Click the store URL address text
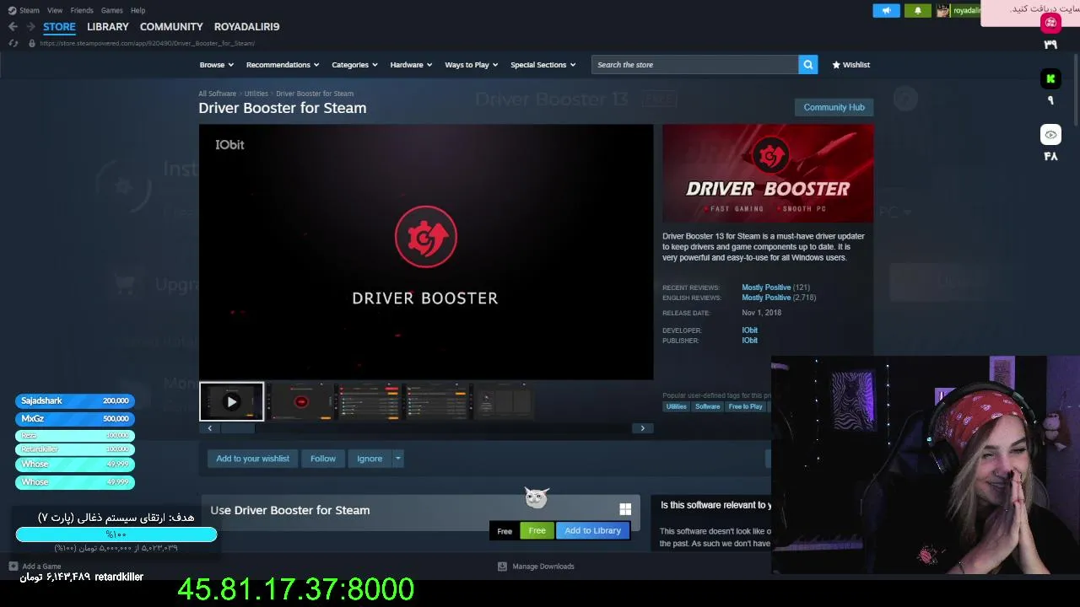This screenshot has width=1080, height=607. (147, 43)
